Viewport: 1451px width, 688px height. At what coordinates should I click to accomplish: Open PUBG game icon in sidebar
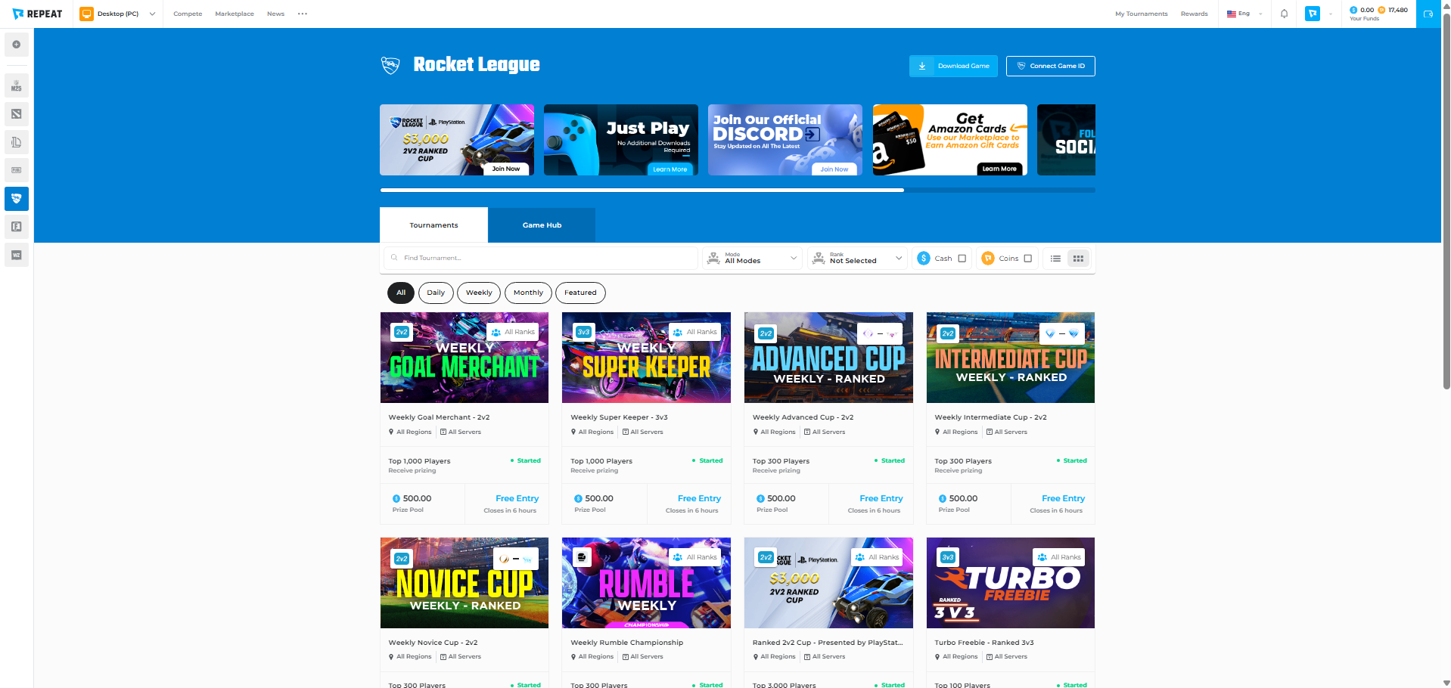point(17,170)
